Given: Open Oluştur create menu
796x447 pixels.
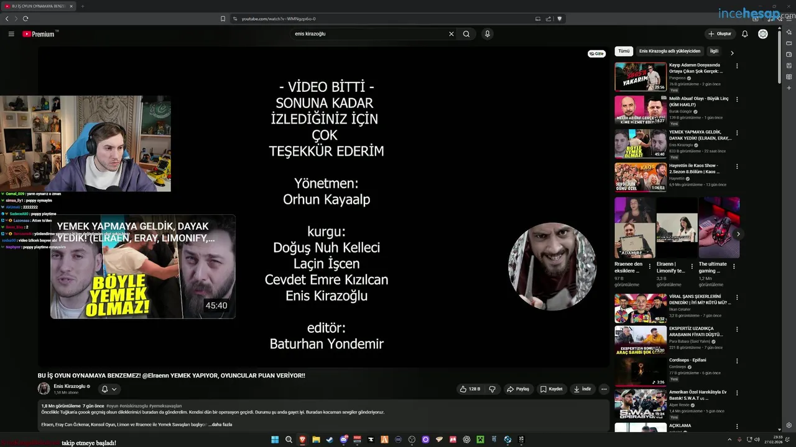Looking at the screenshot, I should pos(720,34).
